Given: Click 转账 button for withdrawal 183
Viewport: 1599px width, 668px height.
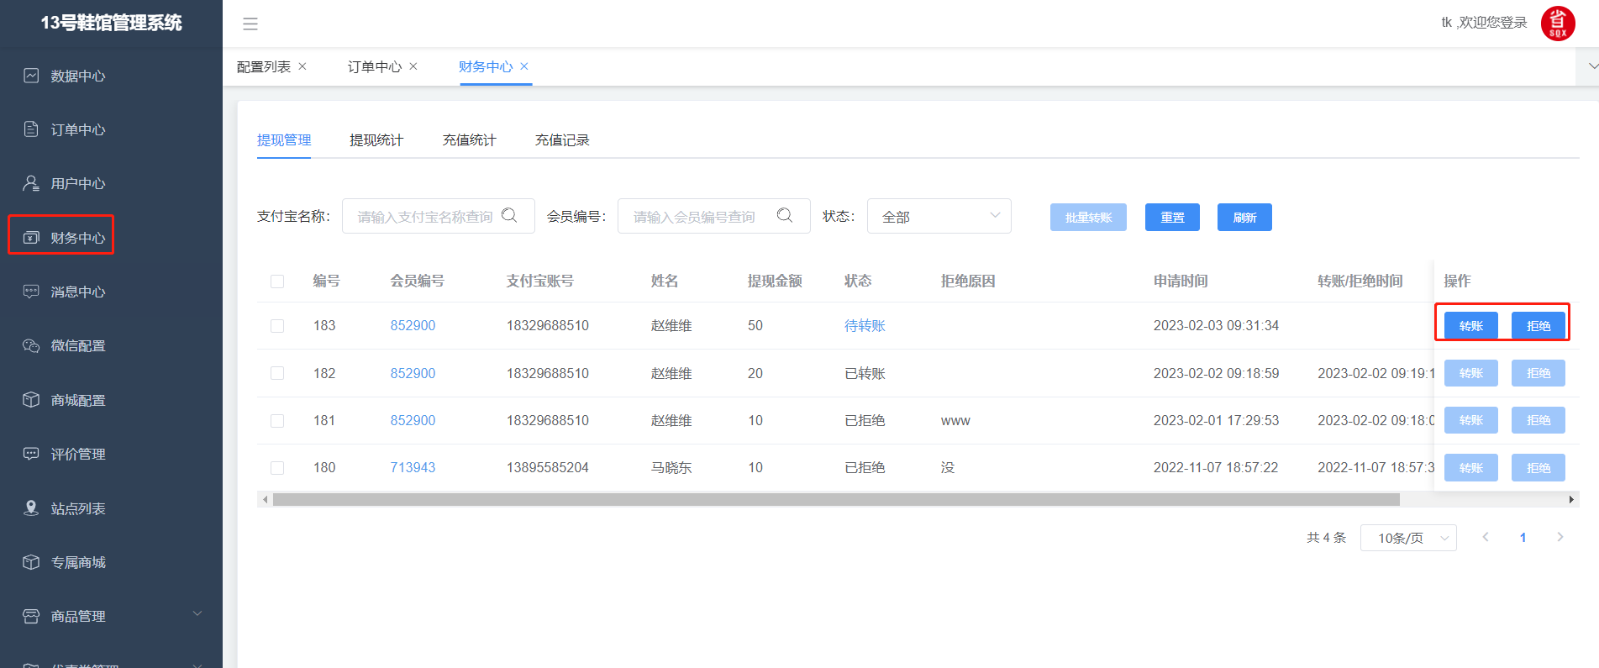Looking at the screenshot, I should click(x=1470, y=326).
